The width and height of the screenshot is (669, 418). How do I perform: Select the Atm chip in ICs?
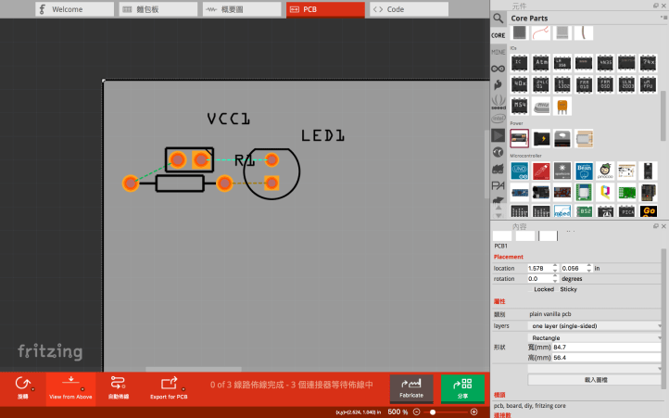pos(541,63)
